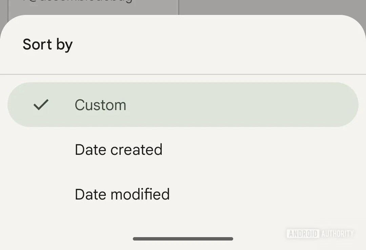Tap the empty space left of Date modified
This screenshot has width=366, height=250.
41,194
